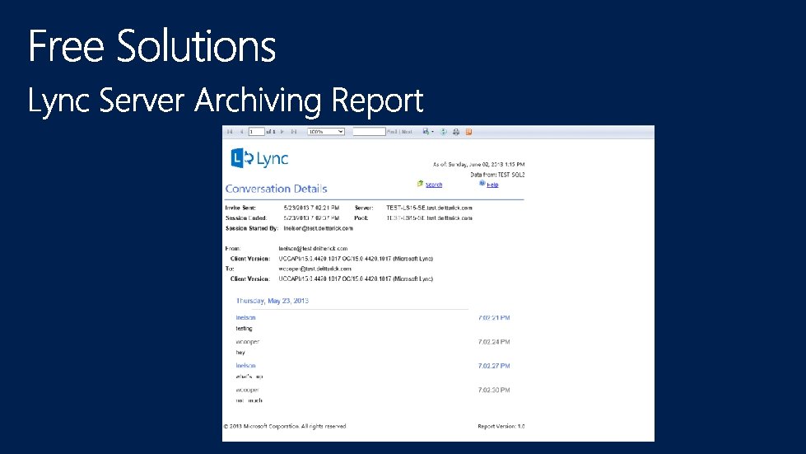Click the Next link in toolbar
806x454 pixels.
(407, 132)
